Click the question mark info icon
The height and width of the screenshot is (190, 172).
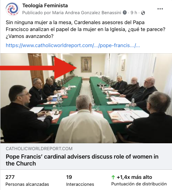pyautogui.click(x=125, y=13)
